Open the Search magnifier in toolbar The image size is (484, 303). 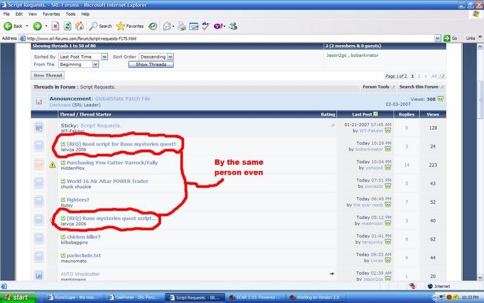[x=100, y=26]
